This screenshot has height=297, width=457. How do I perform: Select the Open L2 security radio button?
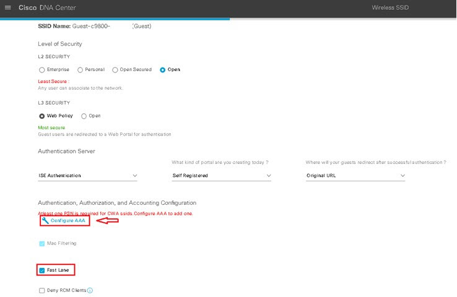[163, 70]
